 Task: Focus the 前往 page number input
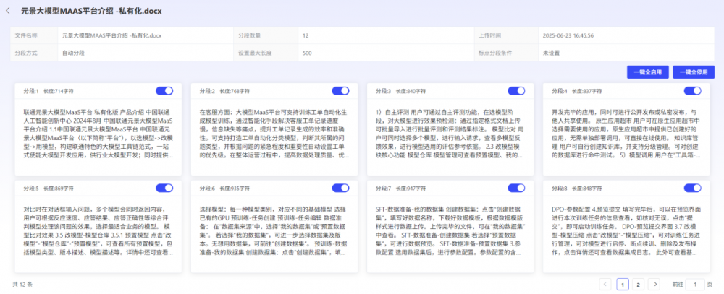tap(695, 285)
